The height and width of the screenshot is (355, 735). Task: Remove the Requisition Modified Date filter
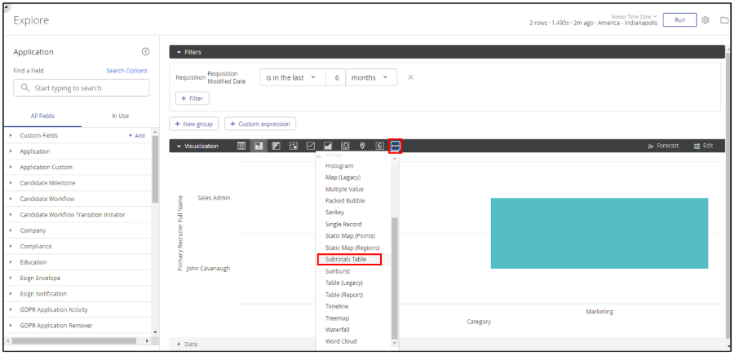click(x=410, y=77)
